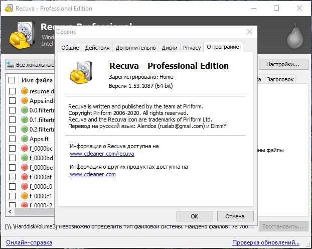Click orange status dot for Apps.index file
312x249 pixels.
click(x=25, y=100)
